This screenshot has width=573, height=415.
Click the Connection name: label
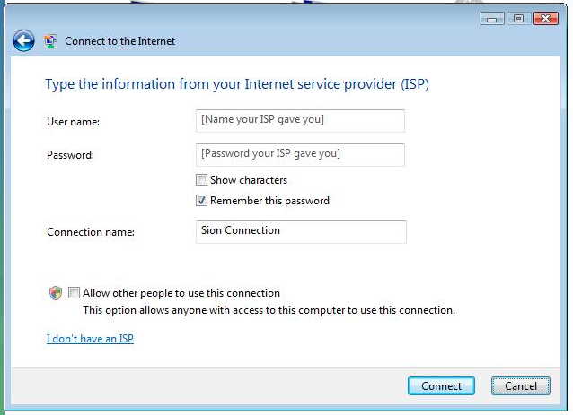tap(91, 232)
